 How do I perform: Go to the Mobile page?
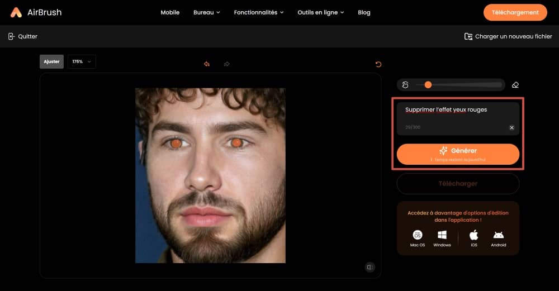point(170,12)
